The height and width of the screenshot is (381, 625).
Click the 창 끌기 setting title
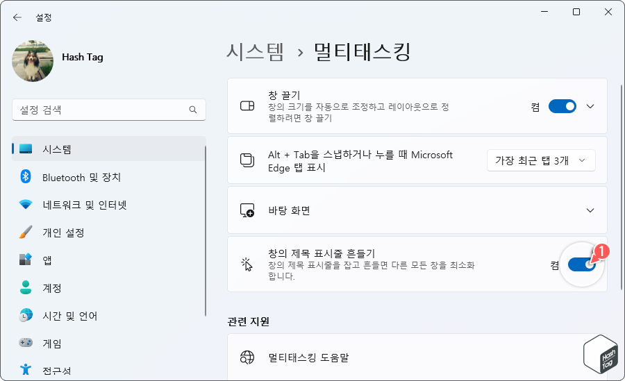click(x=284, y=95)
